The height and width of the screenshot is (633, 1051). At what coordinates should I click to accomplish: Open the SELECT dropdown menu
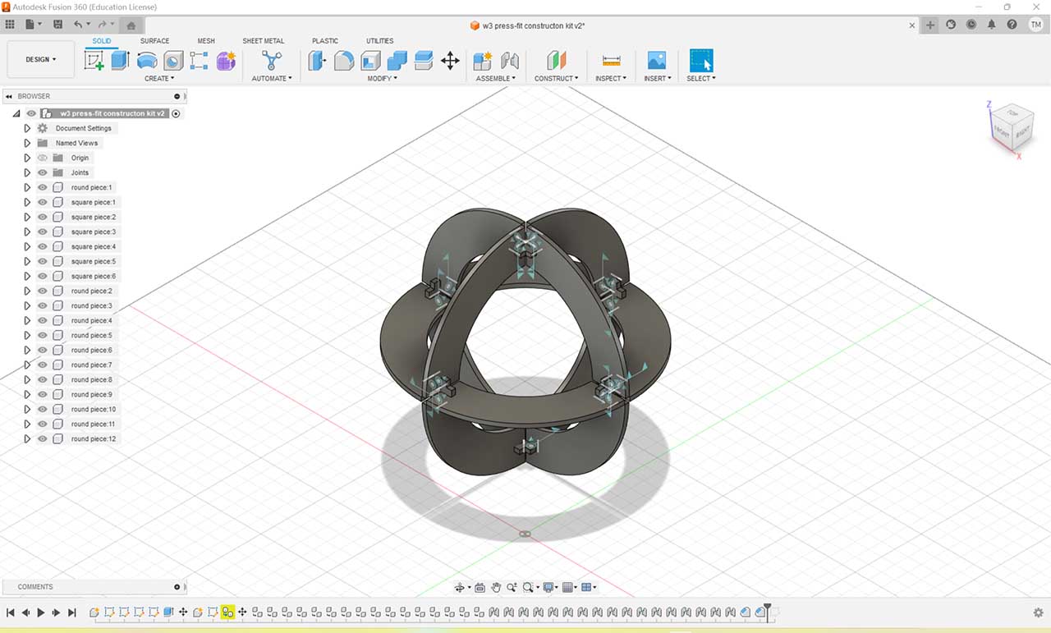[701, 79]
